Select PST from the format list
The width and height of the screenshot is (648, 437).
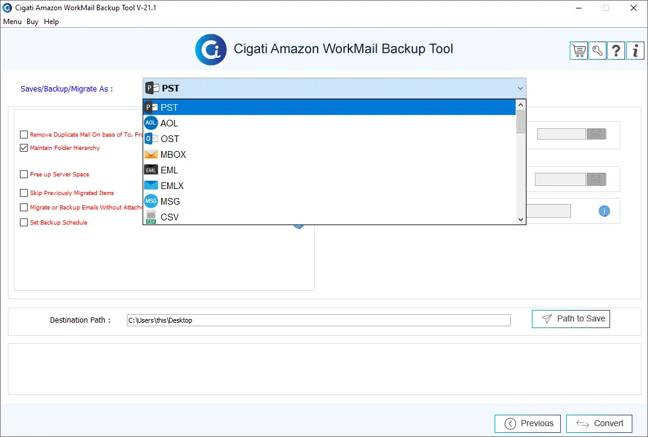(329, 108)
